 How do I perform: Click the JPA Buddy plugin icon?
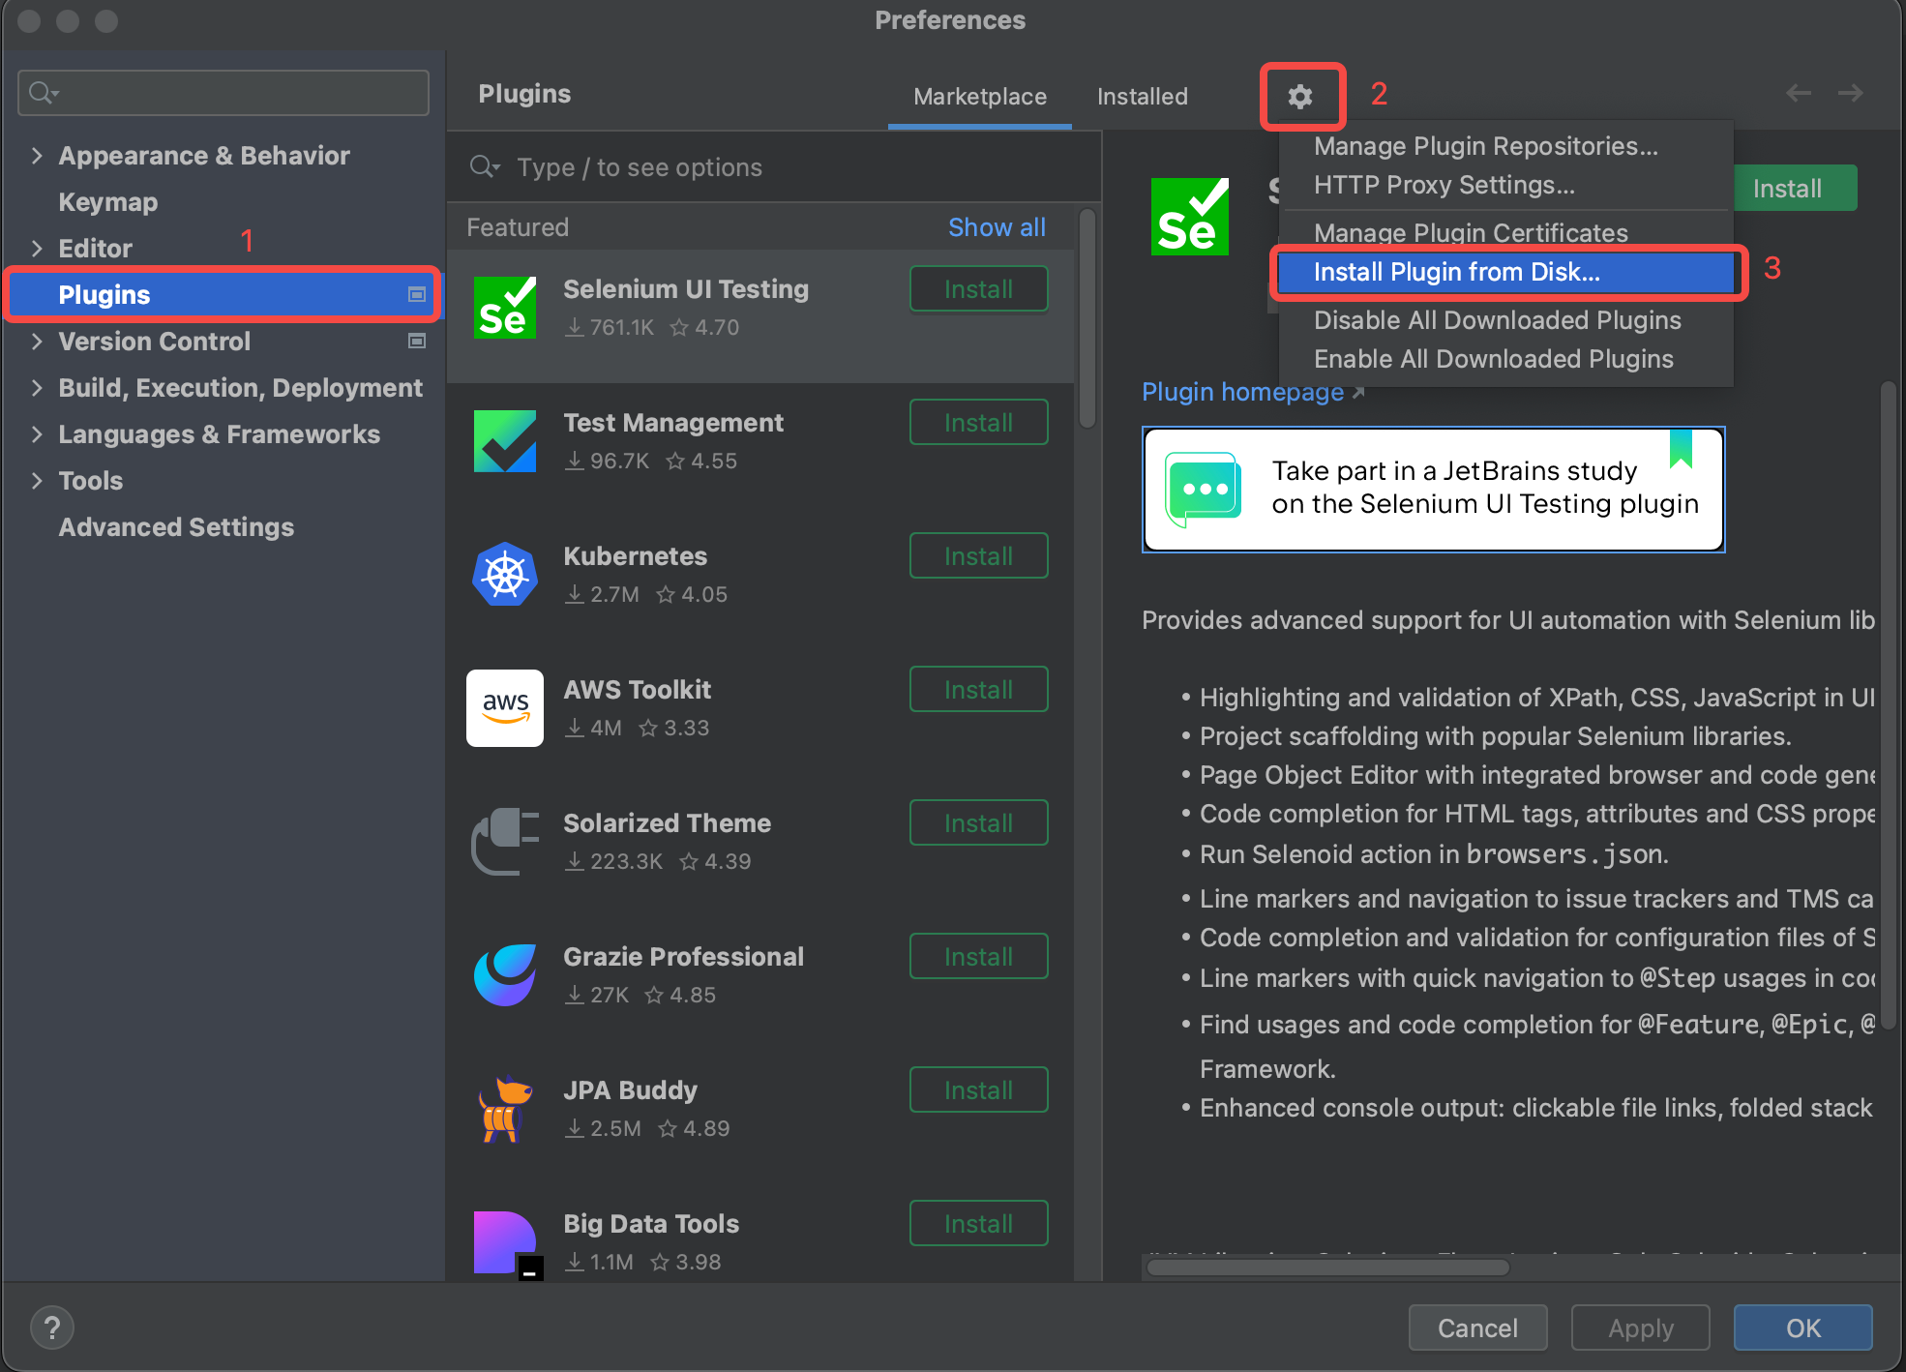tap(504, 1109)
